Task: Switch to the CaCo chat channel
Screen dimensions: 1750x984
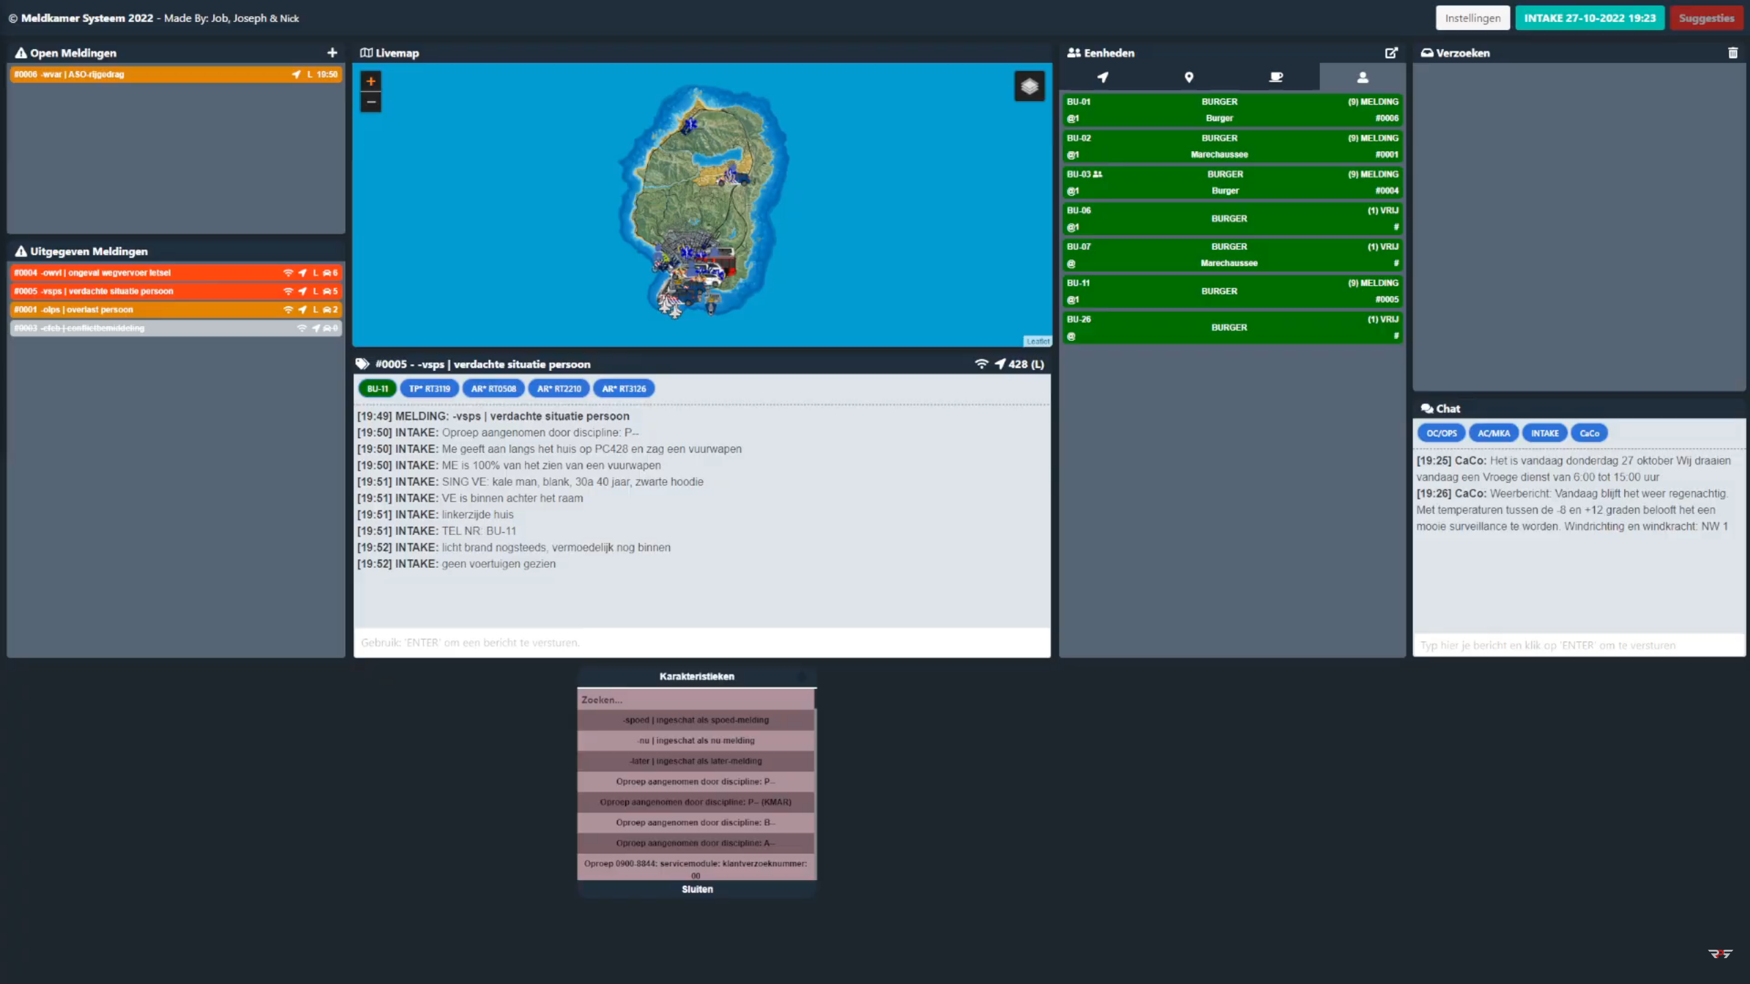Action: click(1589, 433)
